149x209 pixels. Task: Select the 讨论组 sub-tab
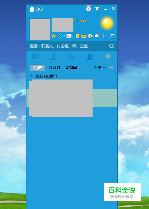(x=54, y=68)
